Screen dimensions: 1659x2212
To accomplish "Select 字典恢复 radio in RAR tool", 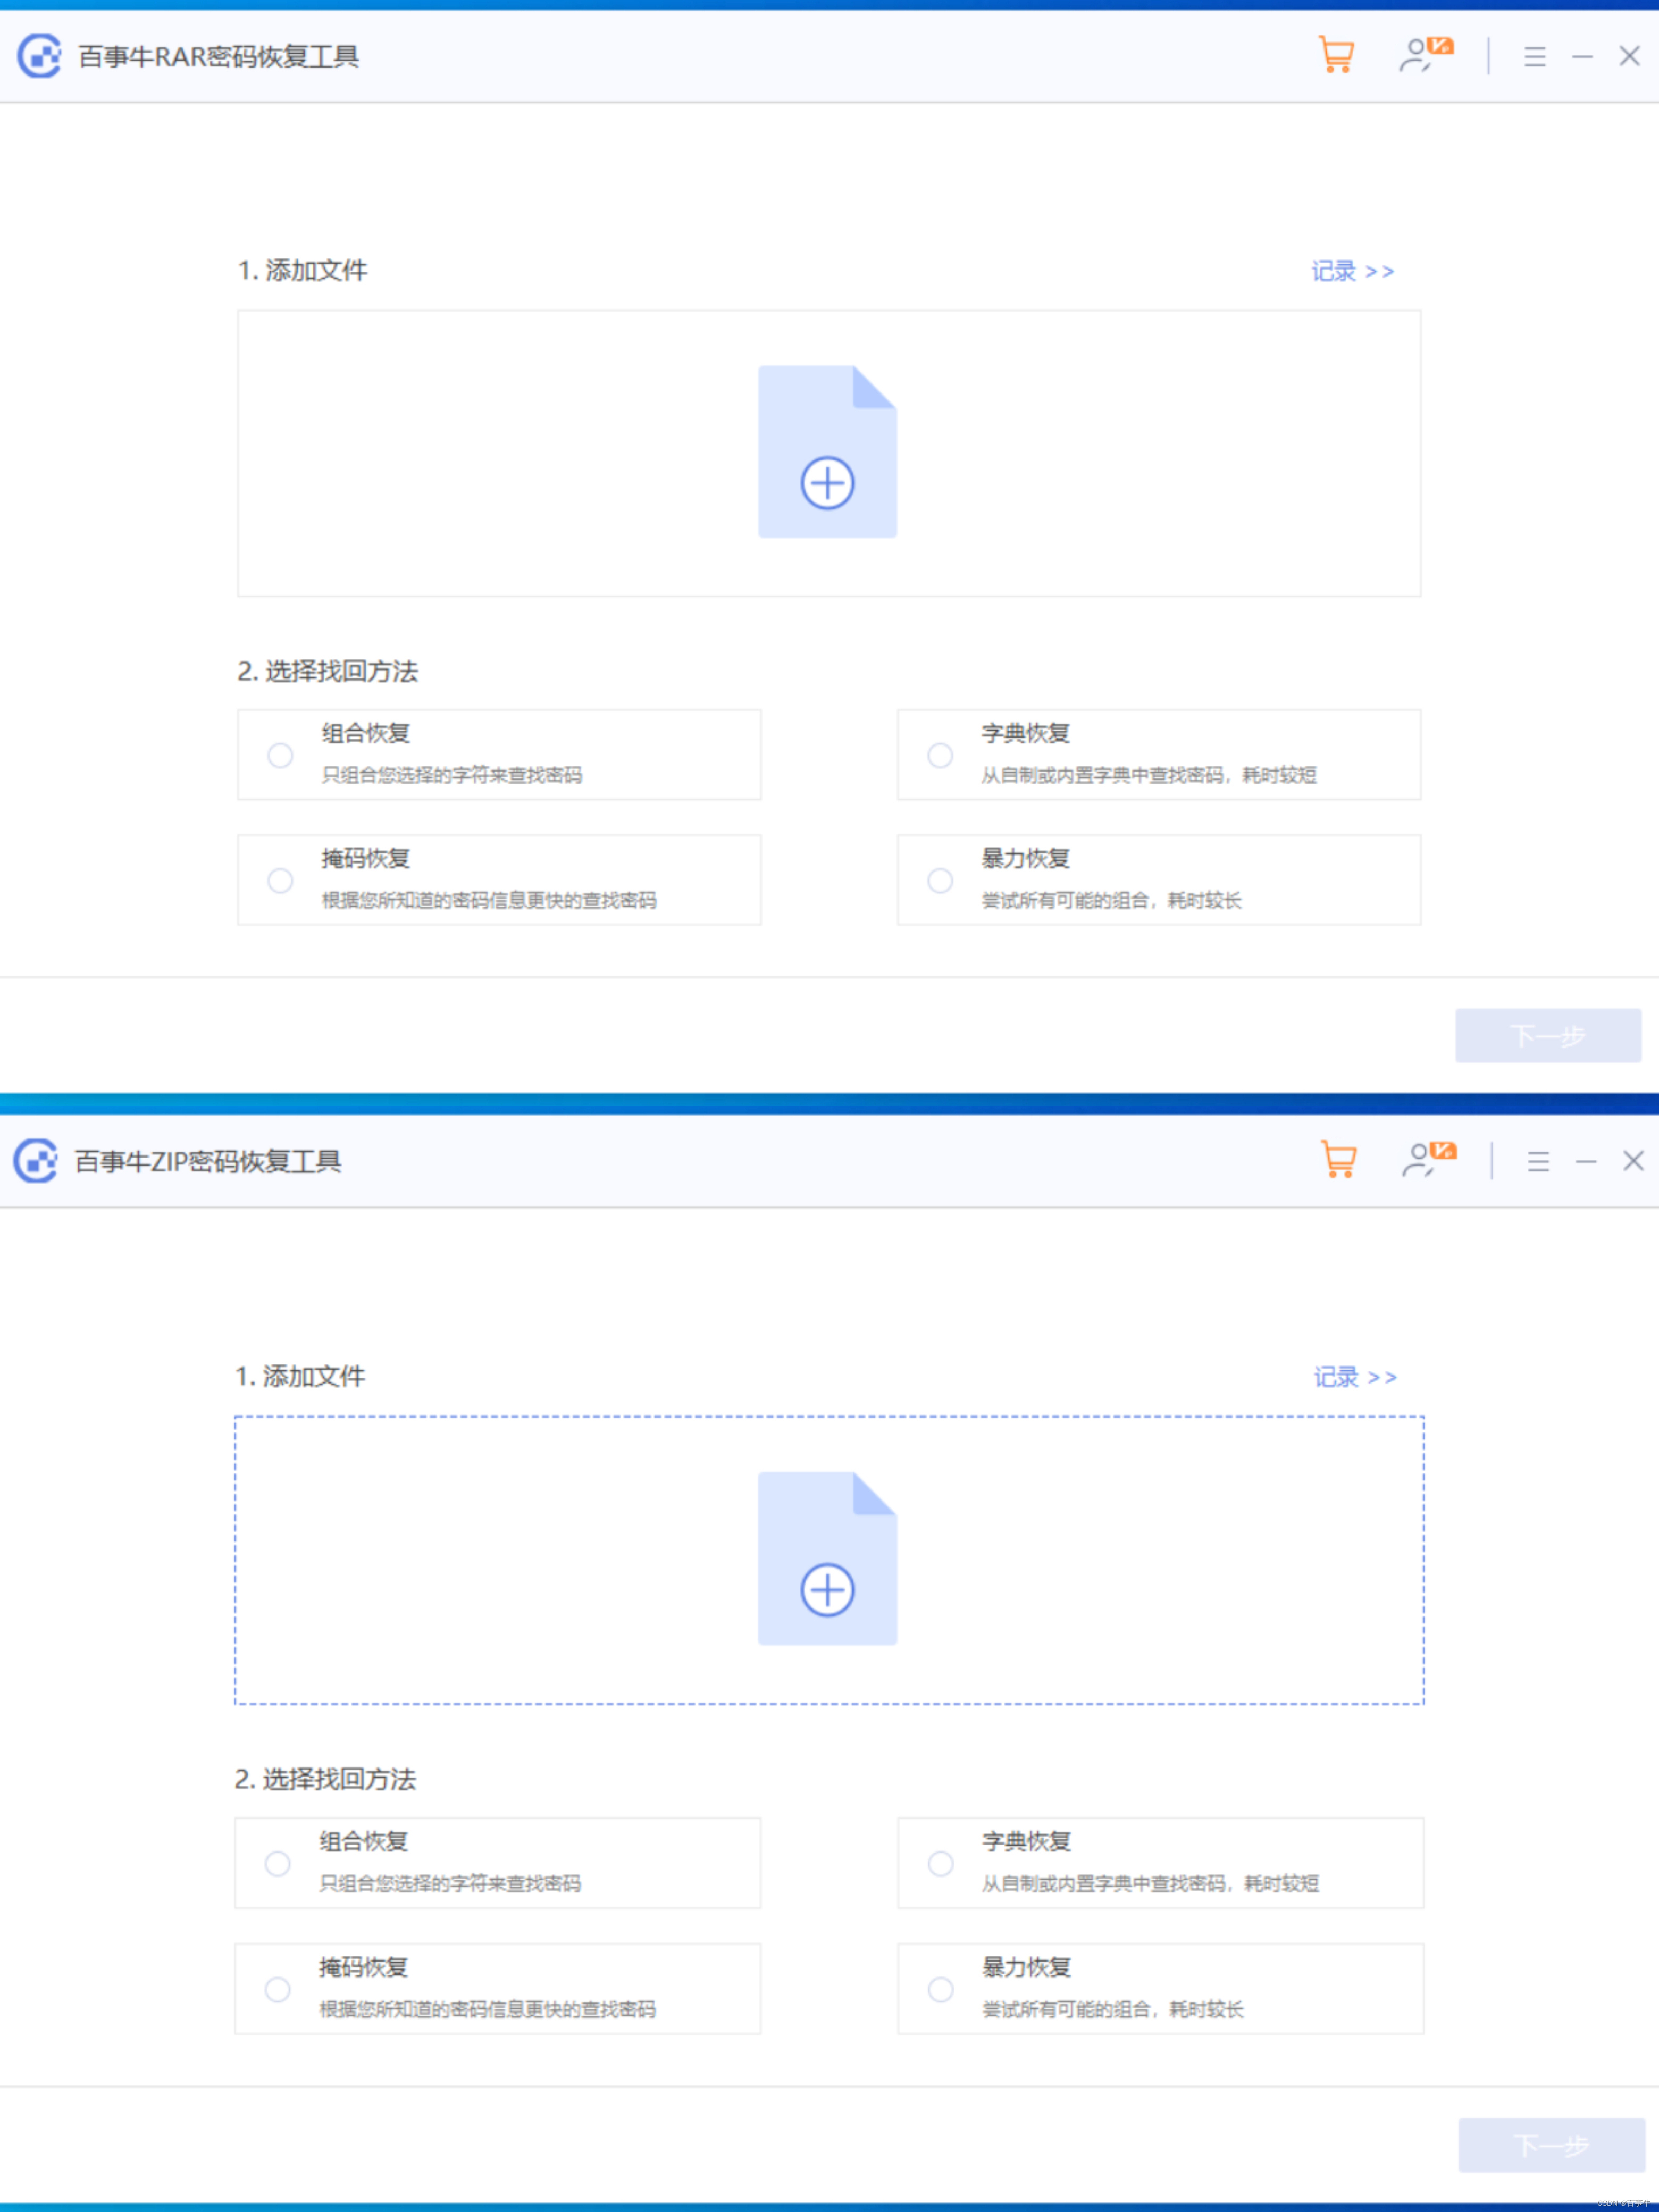I will (x=940, y=755).
